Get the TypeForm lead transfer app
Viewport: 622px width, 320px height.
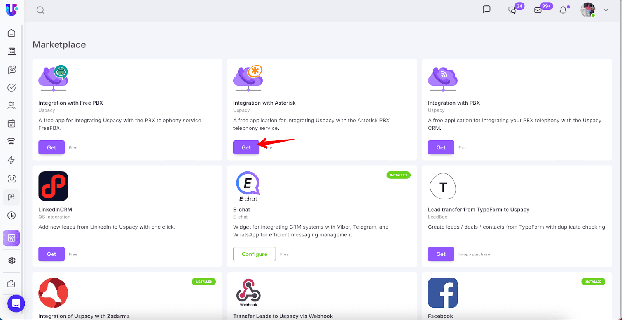point(441,254)
